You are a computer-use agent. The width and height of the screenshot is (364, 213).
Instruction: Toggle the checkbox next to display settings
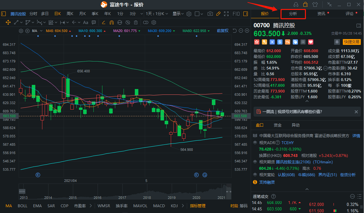click(x=197, y=14)
